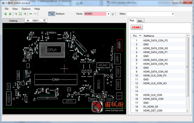The image size is (194, 123).
Task: Click the rotate left green arrow icon
Action: (5, 14)
